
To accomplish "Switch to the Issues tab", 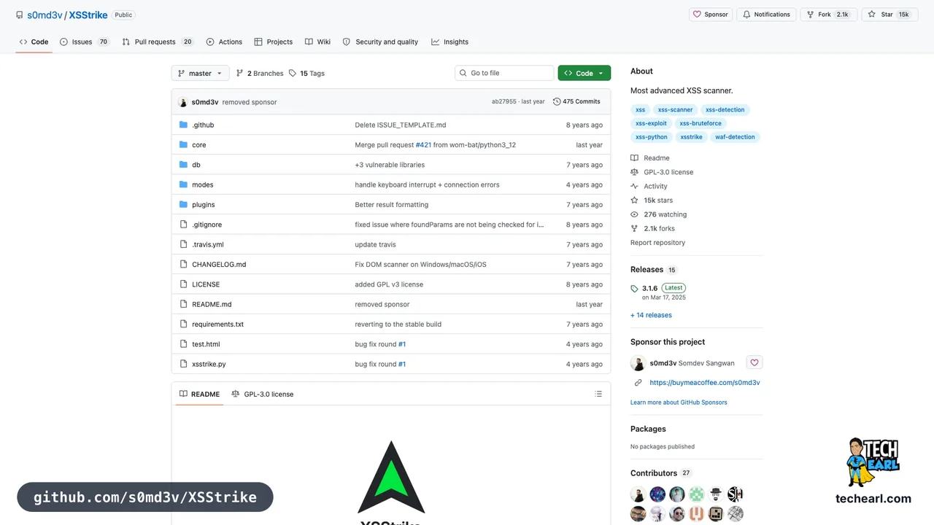I will point(84,42).
